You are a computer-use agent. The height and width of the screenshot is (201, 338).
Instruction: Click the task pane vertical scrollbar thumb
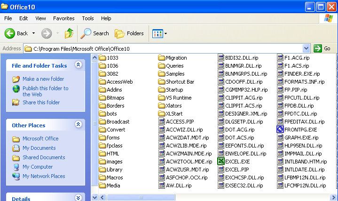[94, 123]
